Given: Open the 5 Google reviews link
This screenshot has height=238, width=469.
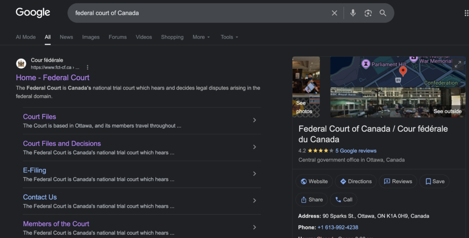Looking at the screenshot, I should [356, 151].
